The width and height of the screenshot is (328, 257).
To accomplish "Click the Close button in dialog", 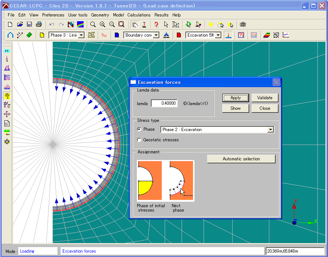I will 265,108.
